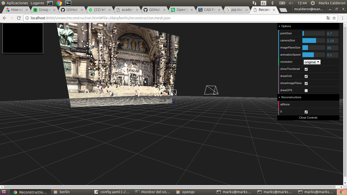Go forward in browser history
The image size is (347, 195).
pos(12,18)
